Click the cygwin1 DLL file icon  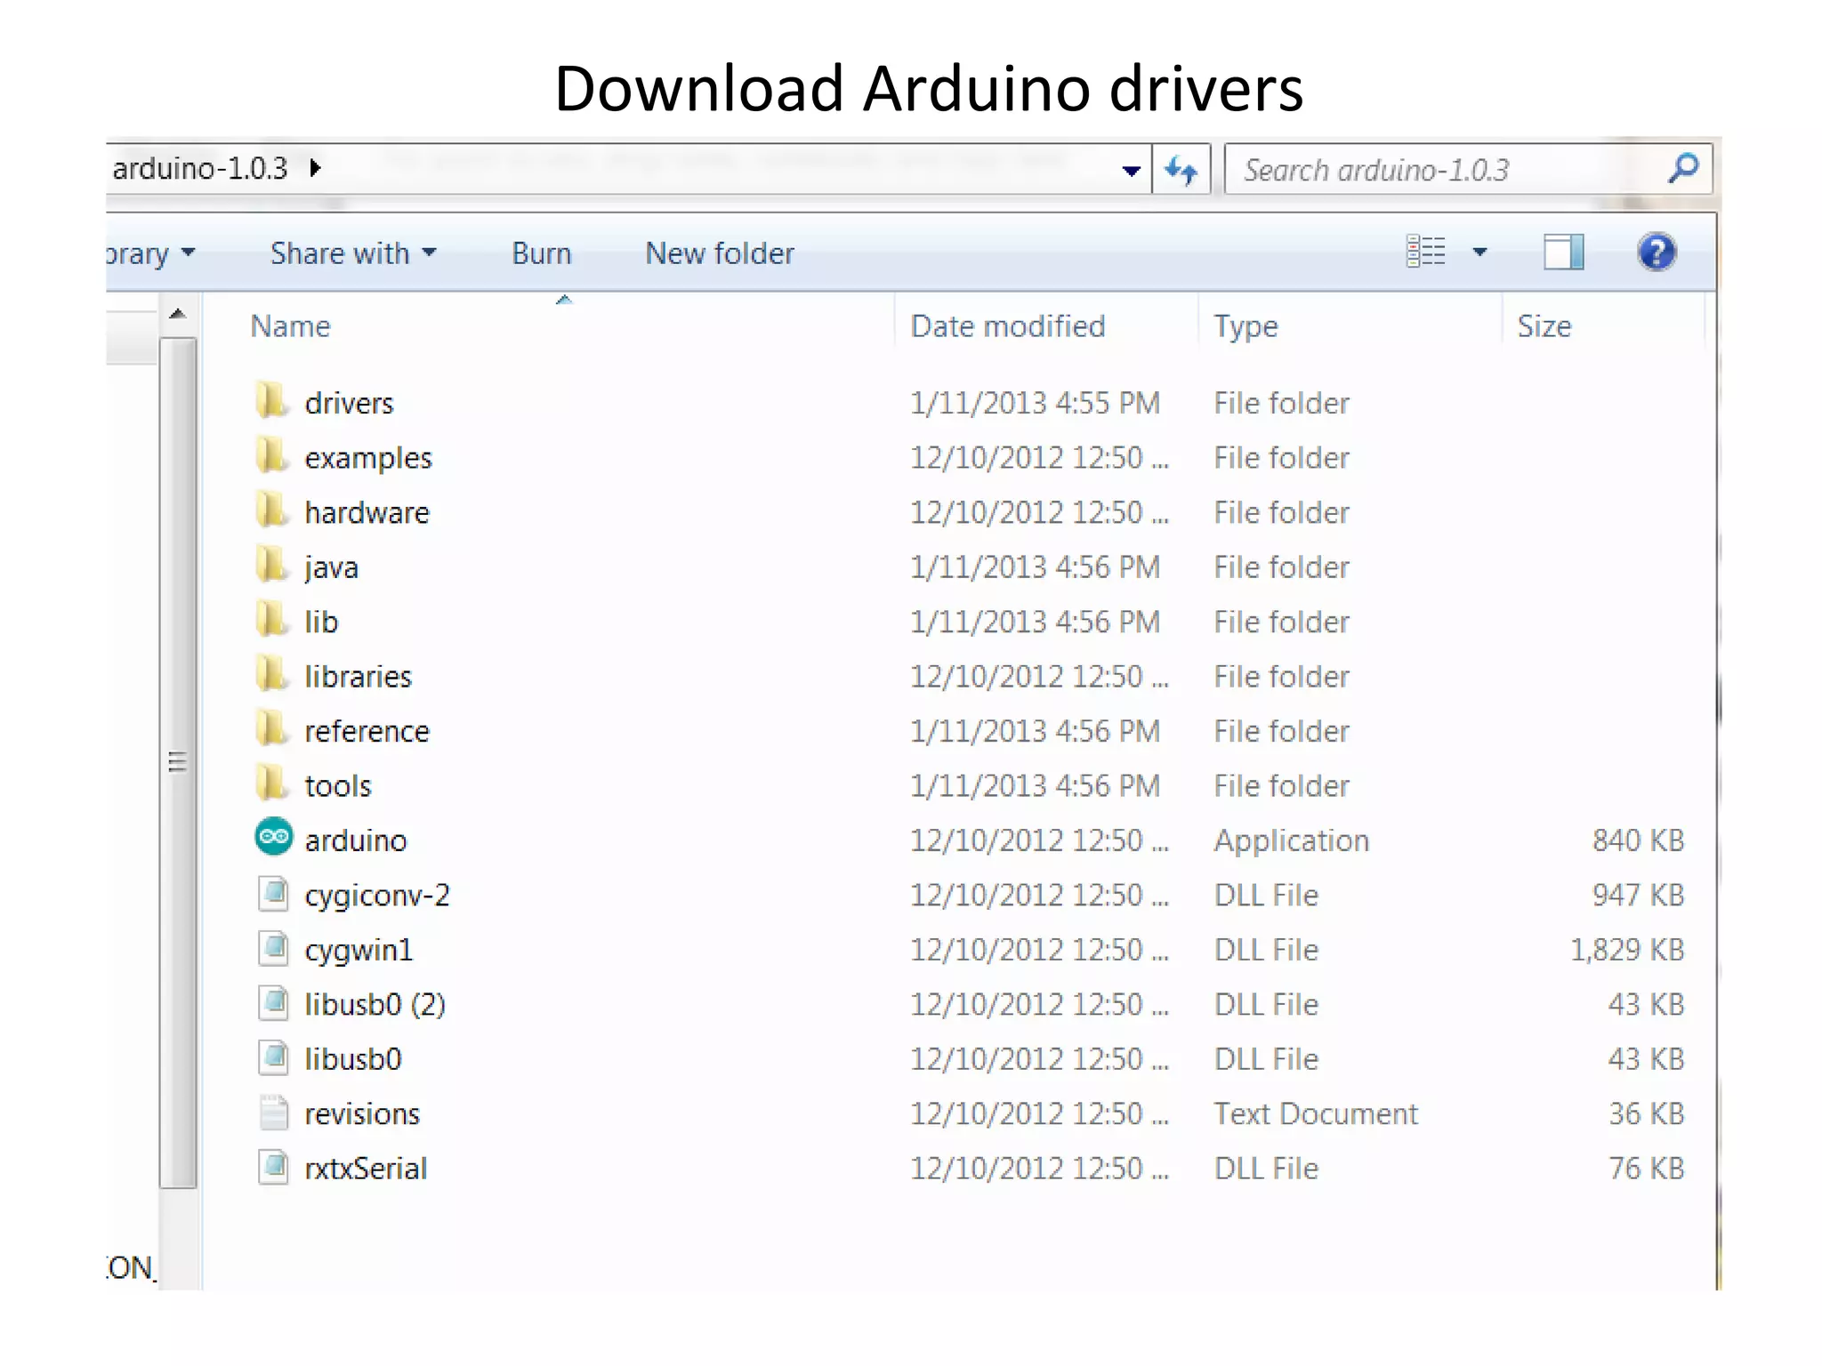coord(274,948)
